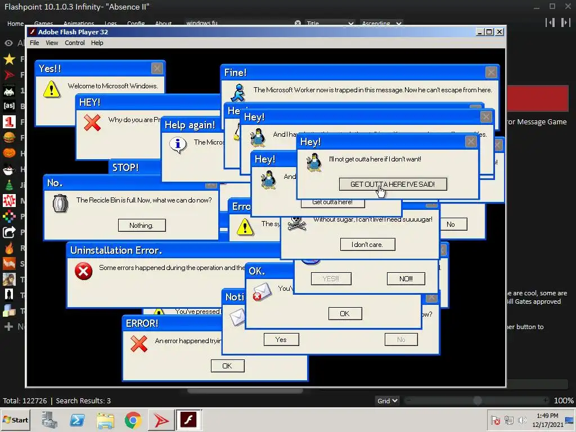This screenshot has height=432, width=576.
Task: Click the skull and crossbones icon
Action: point(297,223)
